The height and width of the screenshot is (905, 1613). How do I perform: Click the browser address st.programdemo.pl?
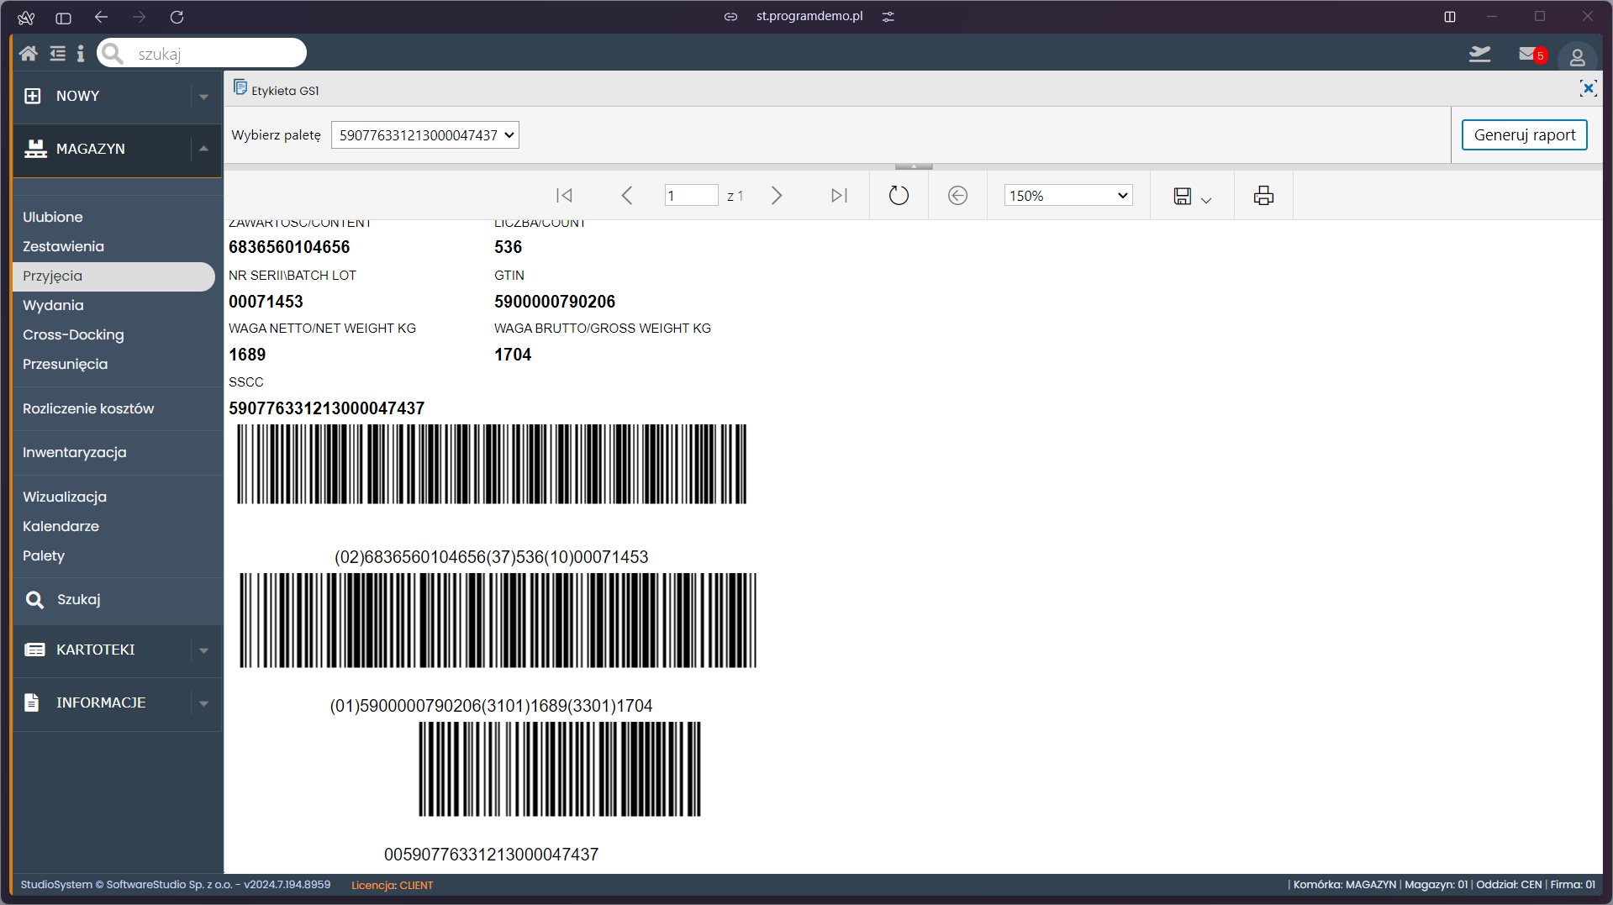coord(809,16)
